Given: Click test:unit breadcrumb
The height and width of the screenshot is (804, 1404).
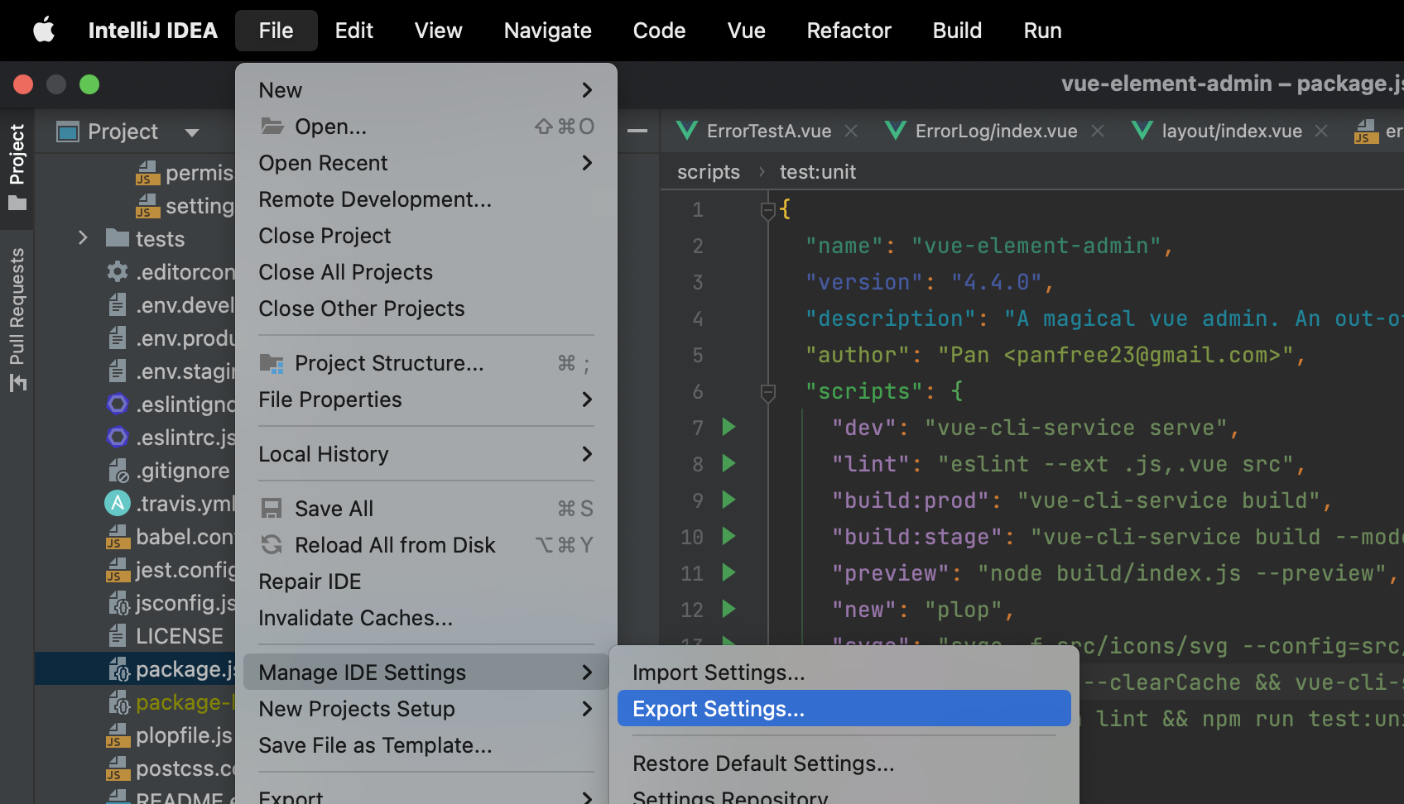Looking at the screenshot, I should tap(818, 172).
